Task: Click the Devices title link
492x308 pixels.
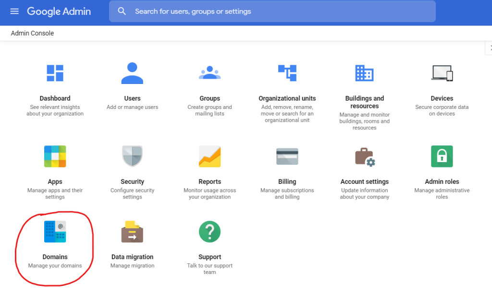Action: click(442, 98)
